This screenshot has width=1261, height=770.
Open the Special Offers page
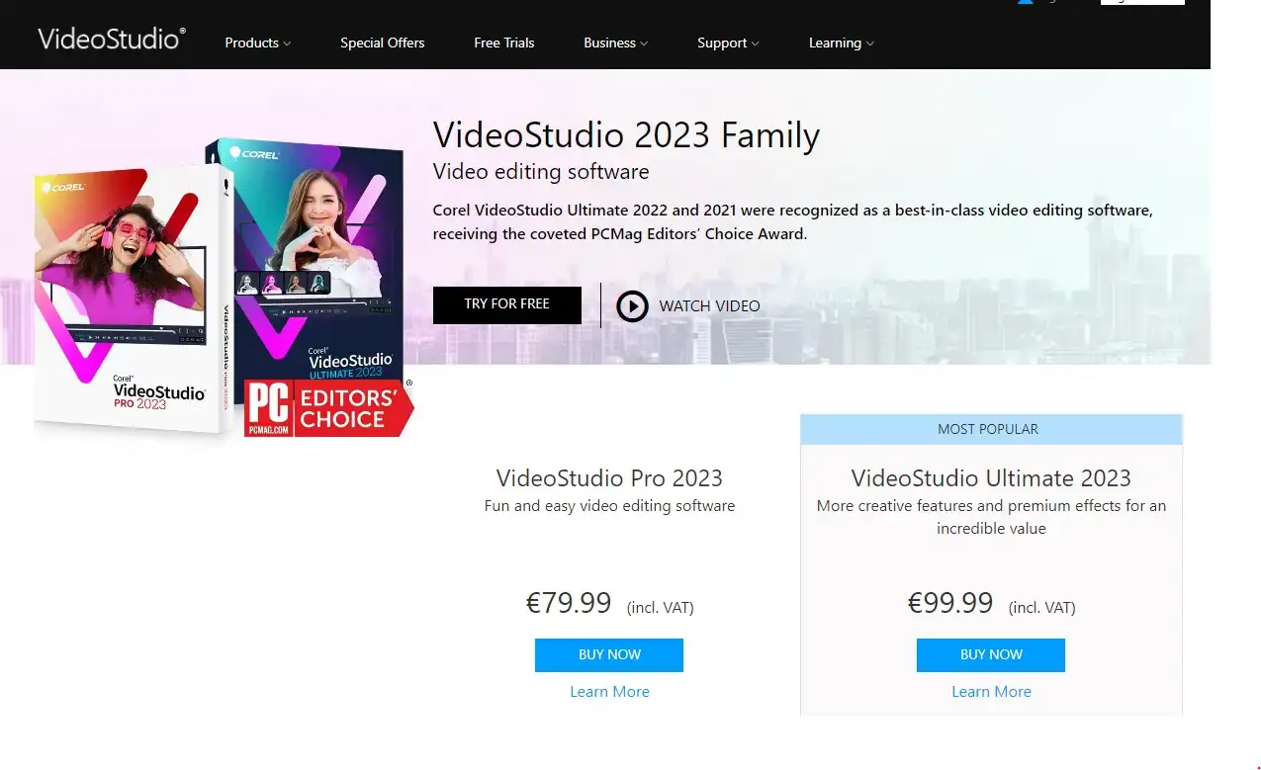click(x=382, y=43)
